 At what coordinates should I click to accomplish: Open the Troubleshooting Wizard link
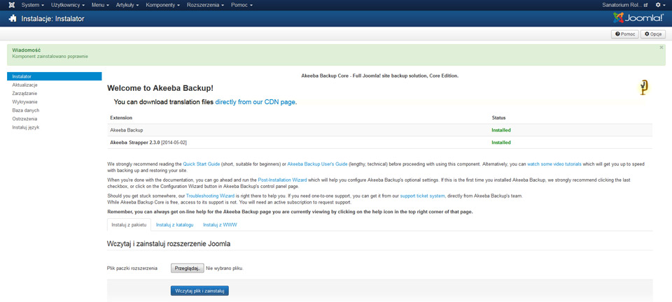click(210, 196)
